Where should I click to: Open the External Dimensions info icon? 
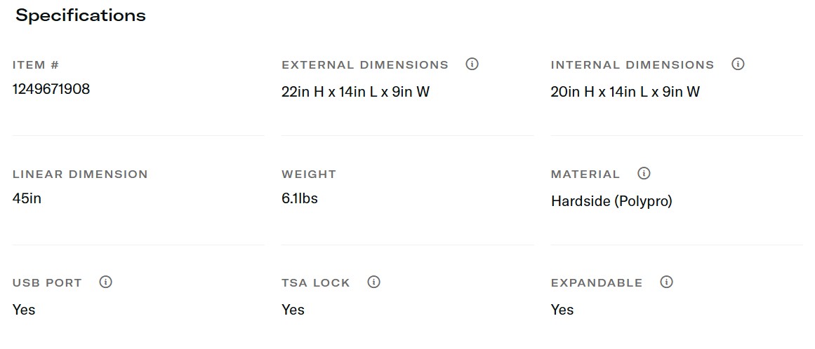tap(472, 64)
